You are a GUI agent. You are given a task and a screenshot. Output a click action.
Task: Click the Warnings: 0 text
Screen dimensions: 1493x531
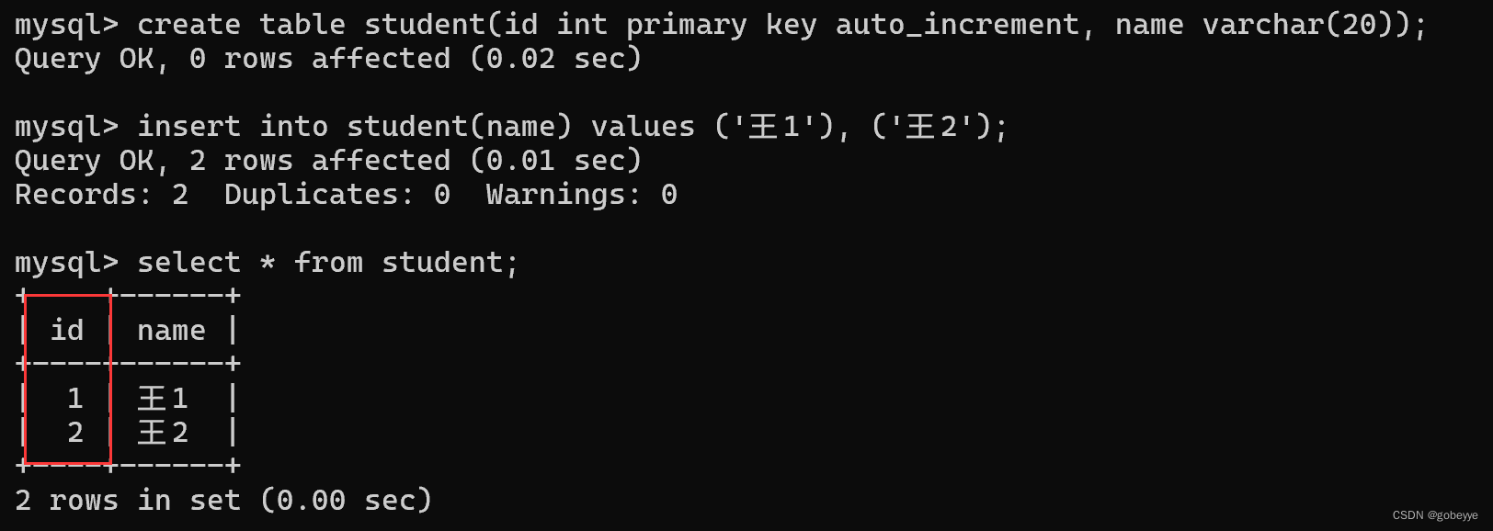point(582,195)
